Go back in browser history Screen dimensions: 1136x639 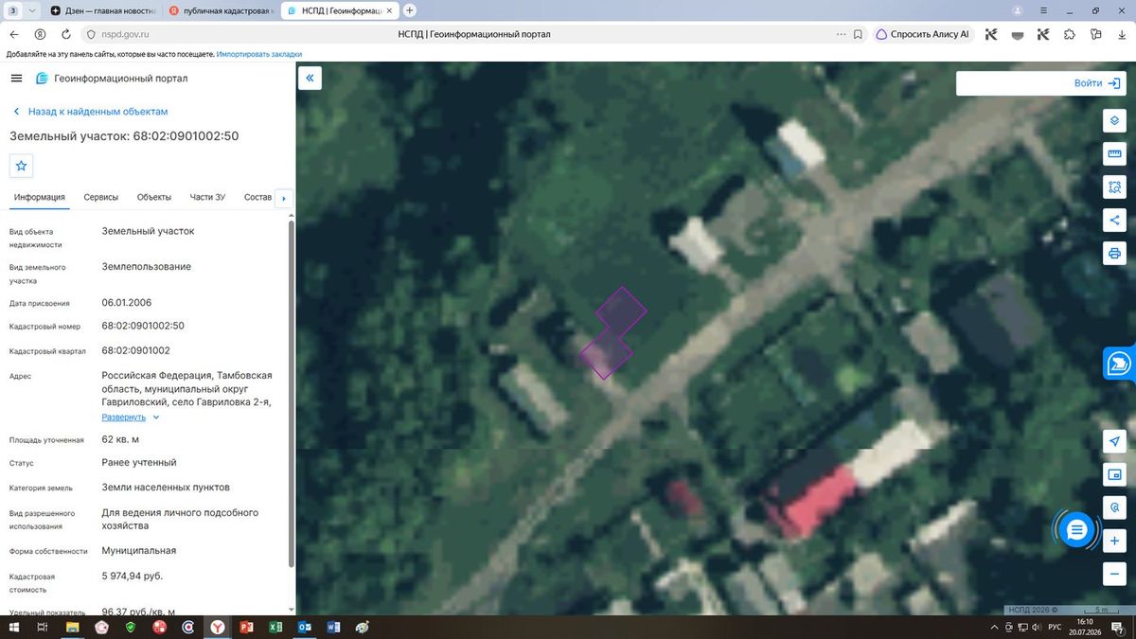(14, 34)
